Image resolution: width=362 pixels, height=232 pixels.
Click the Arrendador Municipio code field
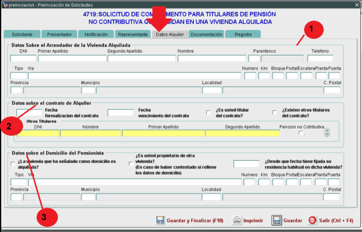coord(88,90)
